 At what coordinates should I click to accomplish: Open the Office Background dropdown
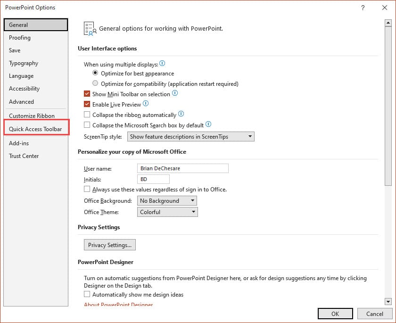tap(193, 200)
